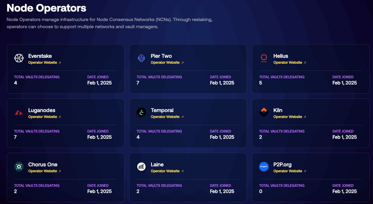Image resolution: width=373 pixels, height=204 pixels.
Task: Go to Kiln's Operator Website link
Action: tap(289, 117)
